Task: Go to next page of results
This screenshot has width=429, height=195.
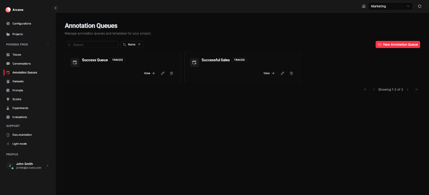Action: click(407, 89)
